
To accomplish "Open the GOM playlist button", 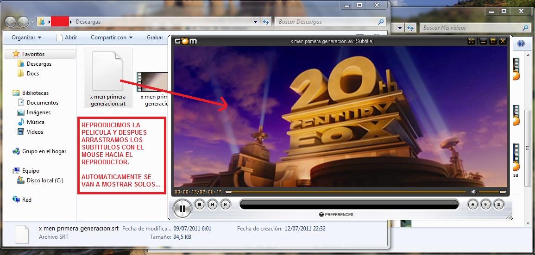I will [x=499, y=205].
